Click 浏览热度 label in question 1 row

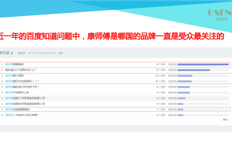pos(173,64)
